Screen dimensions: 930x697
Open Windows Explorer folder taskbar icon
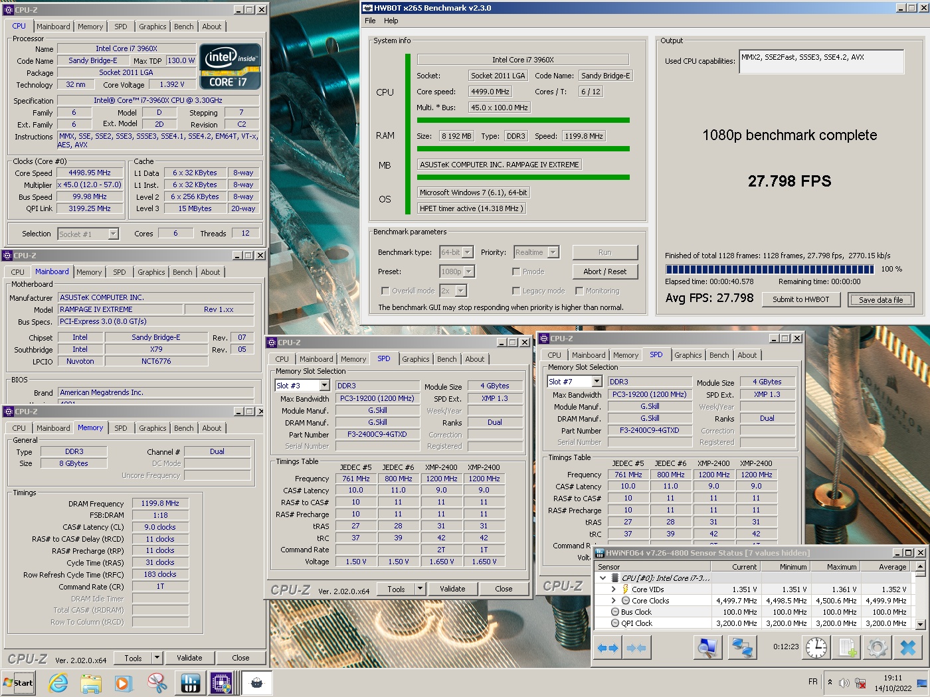point(91,683)
